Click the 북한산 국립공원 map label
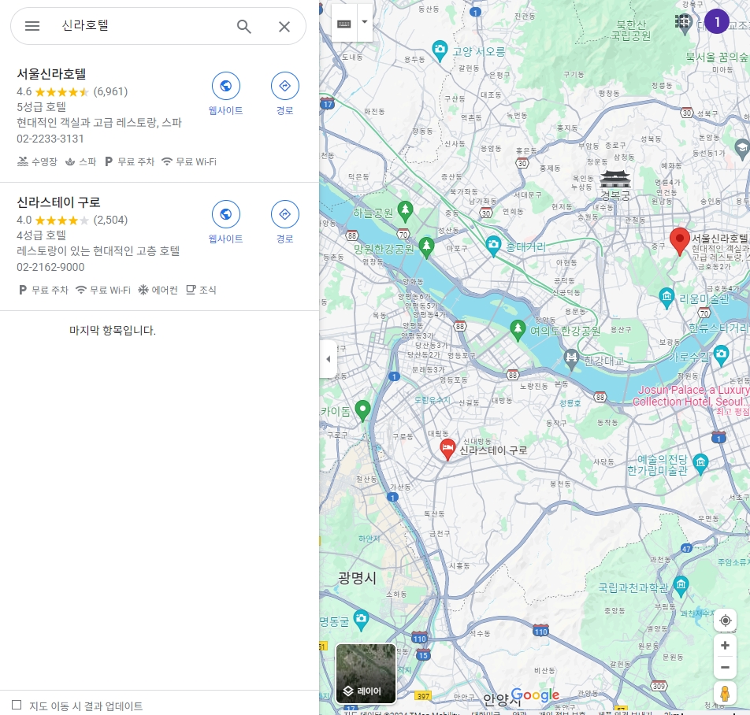The width and height of the screenshot is (750, 715). pos(631,30)
